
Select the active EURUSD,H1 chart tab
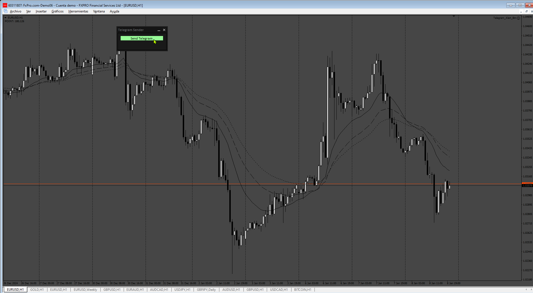click(x=15, y=290)
